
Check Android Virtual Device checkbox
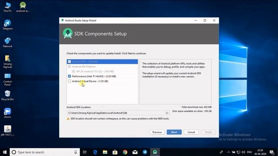click(x=69, y=81)
